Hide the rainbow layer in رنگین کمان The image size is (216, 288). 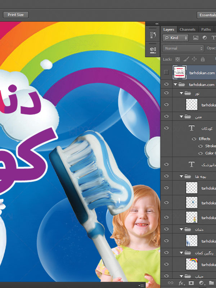pos(166,264)
